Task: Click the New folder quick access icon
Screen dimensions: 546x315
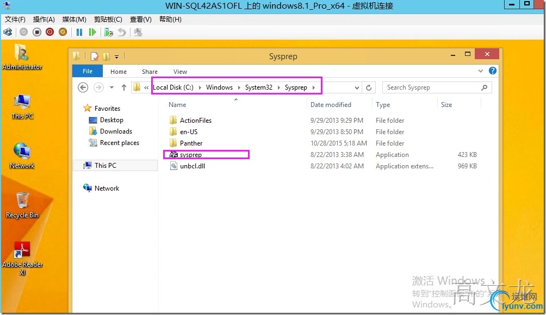Action: pyautogui.click(x=106, y=56)
